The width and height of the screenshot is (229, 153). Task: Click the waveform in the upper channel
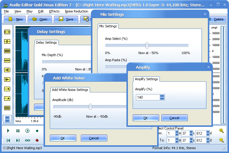click(x=21, y=51)
